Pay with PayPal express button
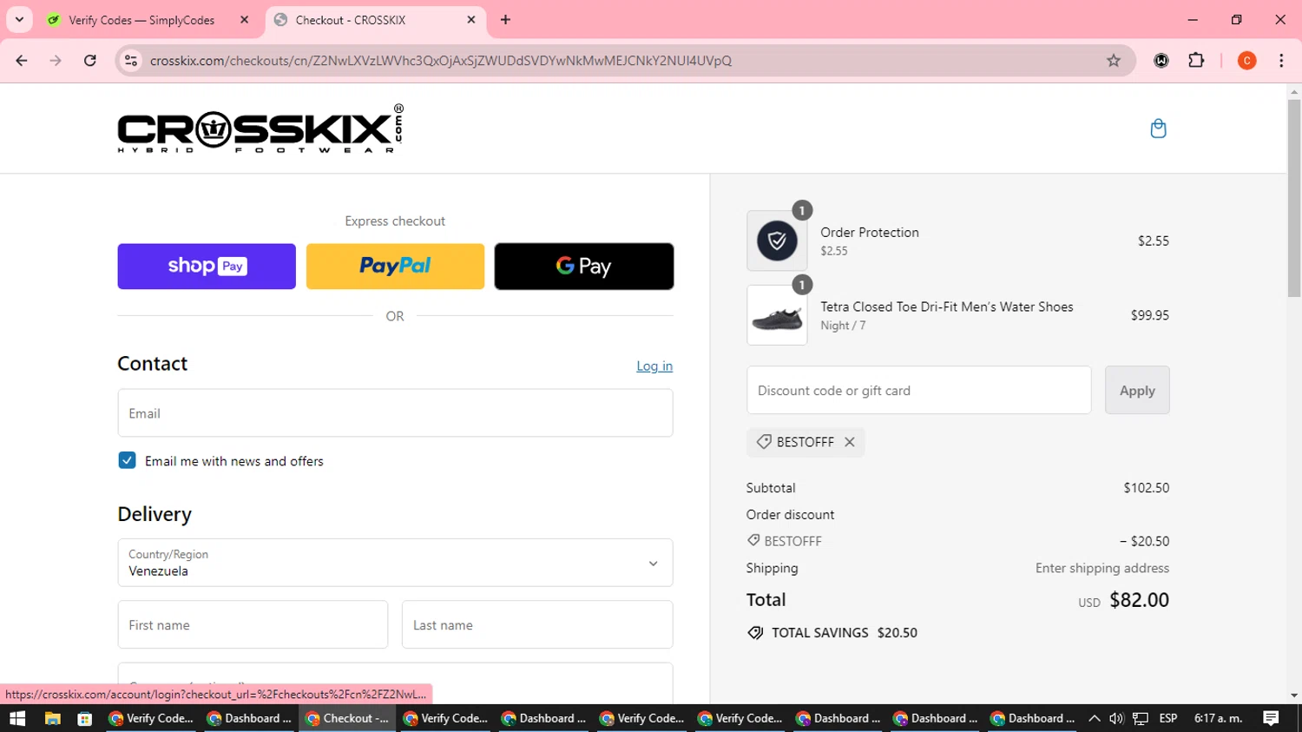The width and height of the screenshot is (1302, 732). pyautogui.click(x=395, y=266)
